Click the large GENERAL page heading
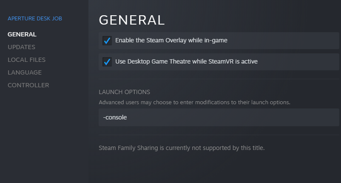This screenshot has width=341, height=183. coord(131,20)
